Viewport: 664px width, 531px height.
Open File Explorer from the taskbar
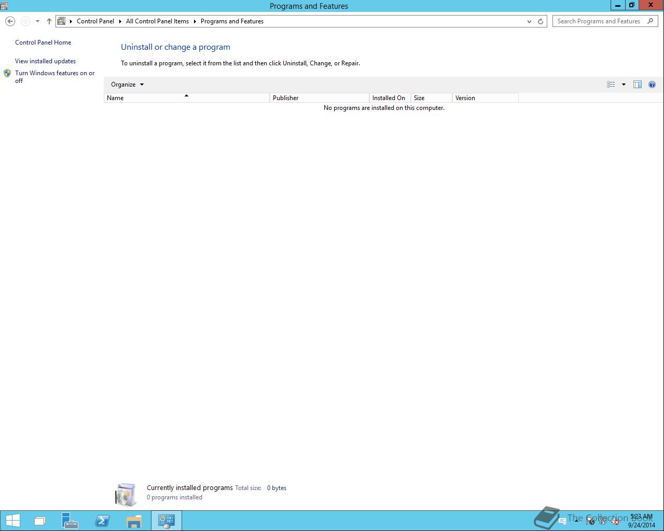[134, 521]
